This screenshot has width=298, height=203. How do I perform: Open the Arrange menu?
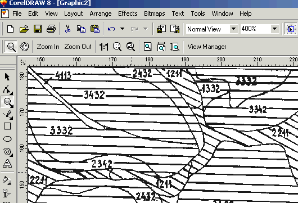[101, 13]
